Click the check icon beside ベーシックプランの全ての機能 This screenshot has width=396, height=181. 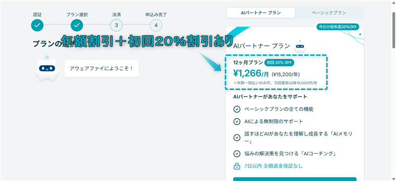[237, 109]
